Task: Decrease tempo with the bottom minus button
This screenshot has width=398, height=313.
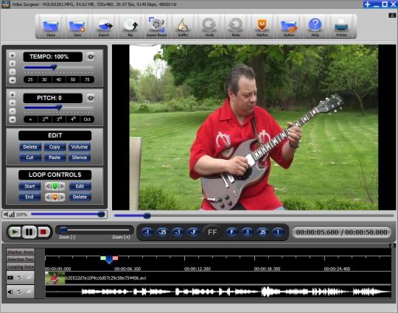Action: click(x=13, y=80)
